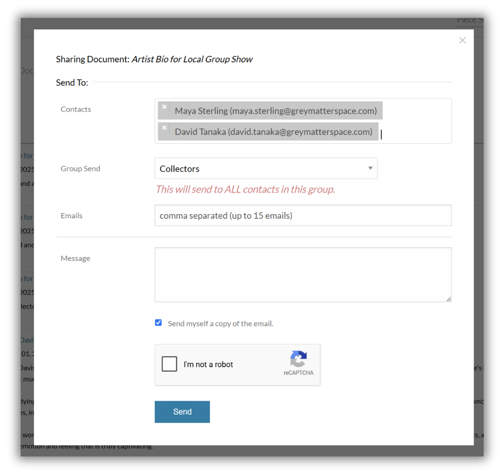Click the Emails field label
The width and height of the screenshot is (503, 470).
point(72,216)
